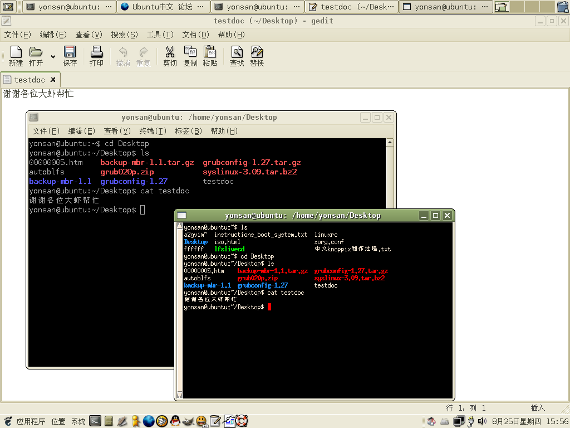Expand the recent files arrow next to 打开
Screen dimensions: 570x428
(x=53, y=56)
